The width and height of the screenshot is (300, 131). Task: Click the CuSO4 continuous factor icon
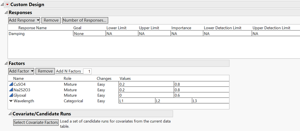pyautogui.click(x=11, y=84)
